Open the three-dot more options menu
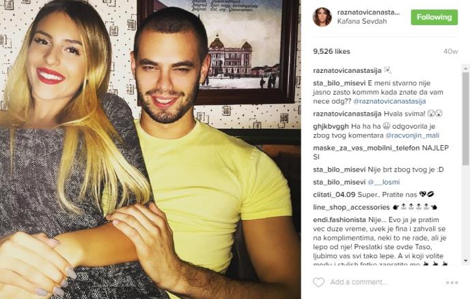This screenshot has height=299, width=470. (452, 282)
